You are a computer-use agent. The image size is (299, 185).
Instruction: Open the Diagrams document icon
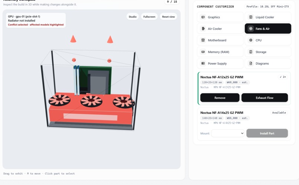click(x=251, y=64)
